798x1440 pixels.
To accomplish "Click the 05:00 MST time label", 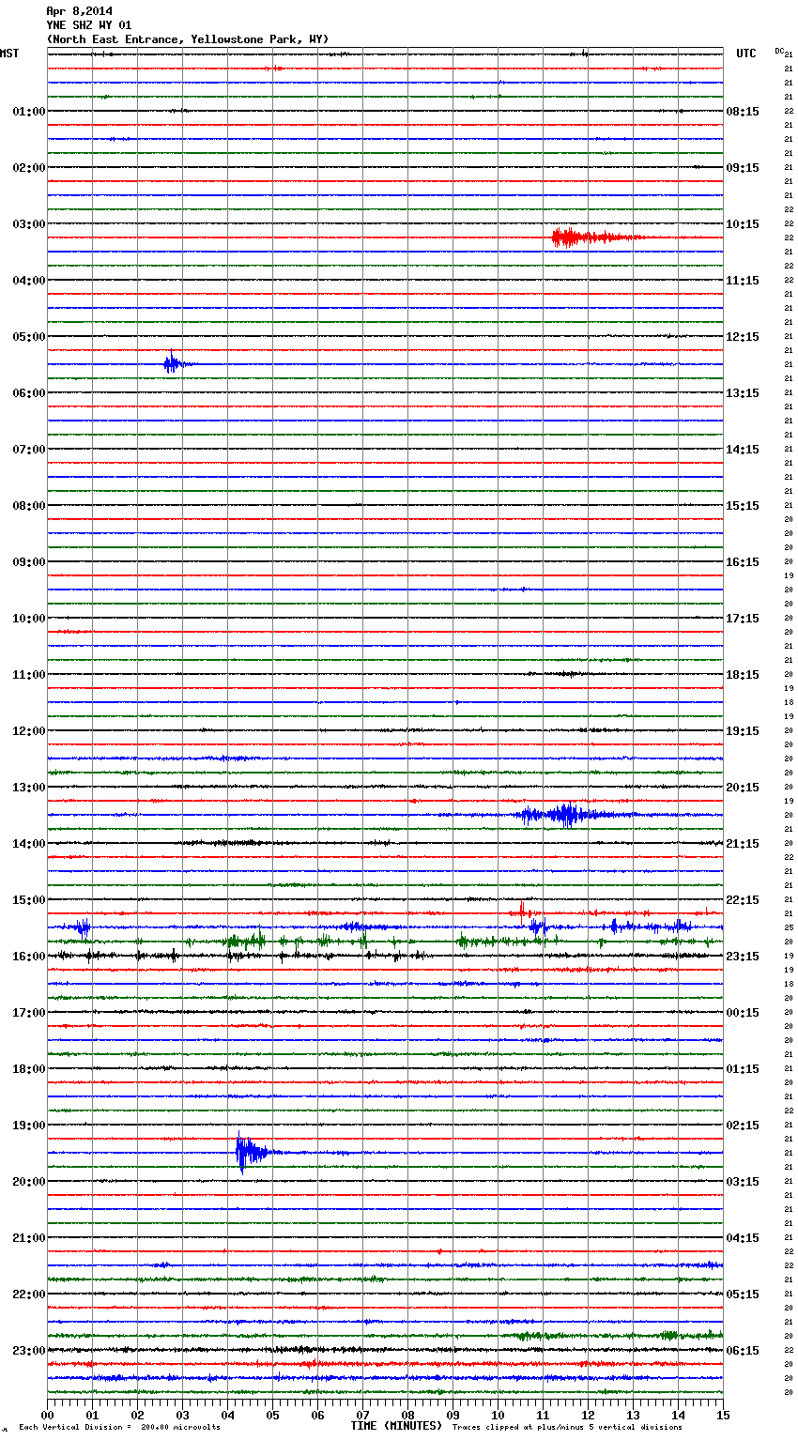I will click(x=29, y=337).
